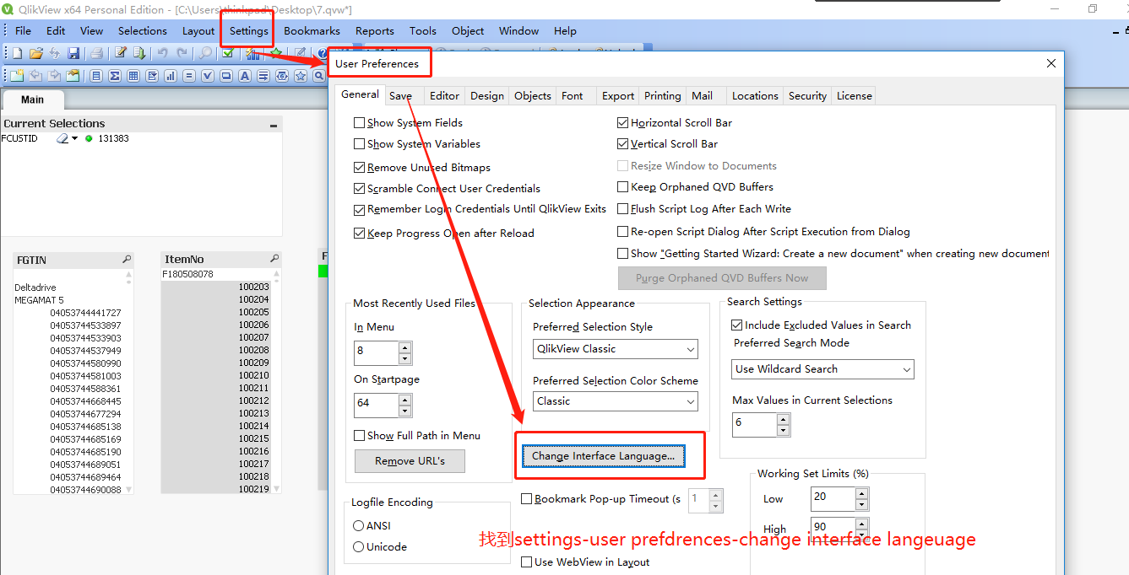Toggle Keep Progress Open after Reload

(x=361, y=234)
